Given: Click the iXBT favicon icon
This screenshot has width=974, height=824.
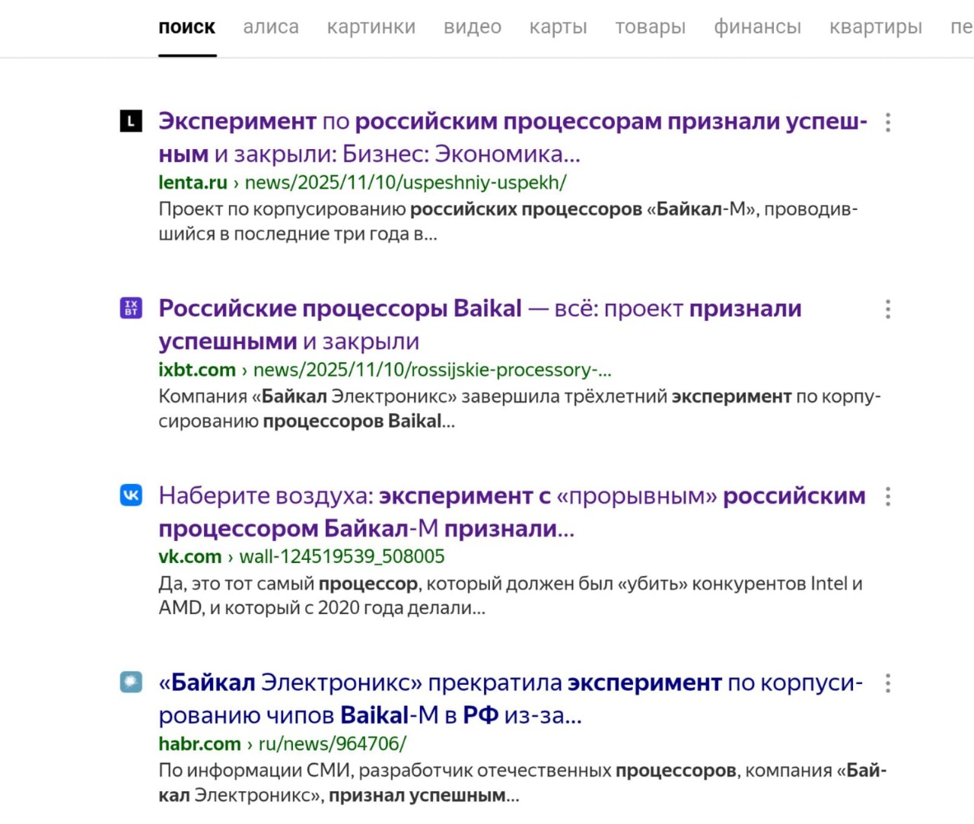Looking at the screenshot, I should [131, 308].
